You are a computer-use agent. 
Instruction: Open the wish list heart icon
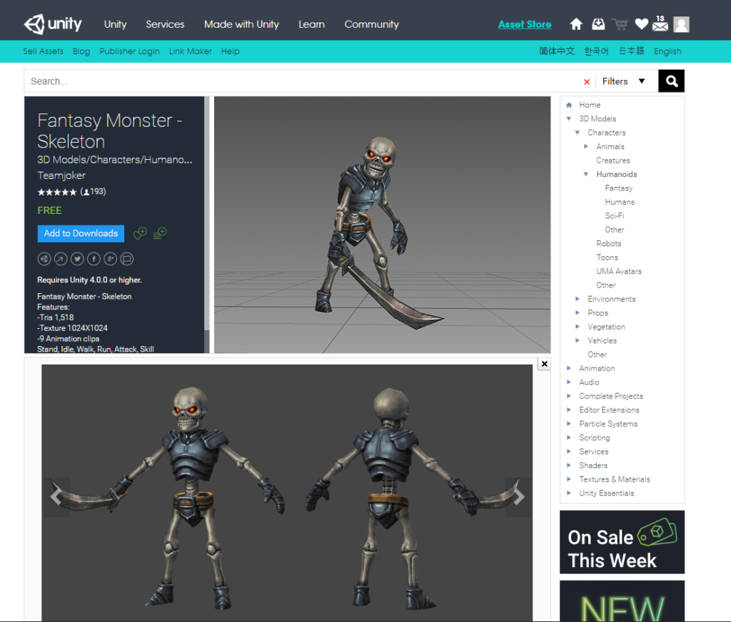(642, 24)
